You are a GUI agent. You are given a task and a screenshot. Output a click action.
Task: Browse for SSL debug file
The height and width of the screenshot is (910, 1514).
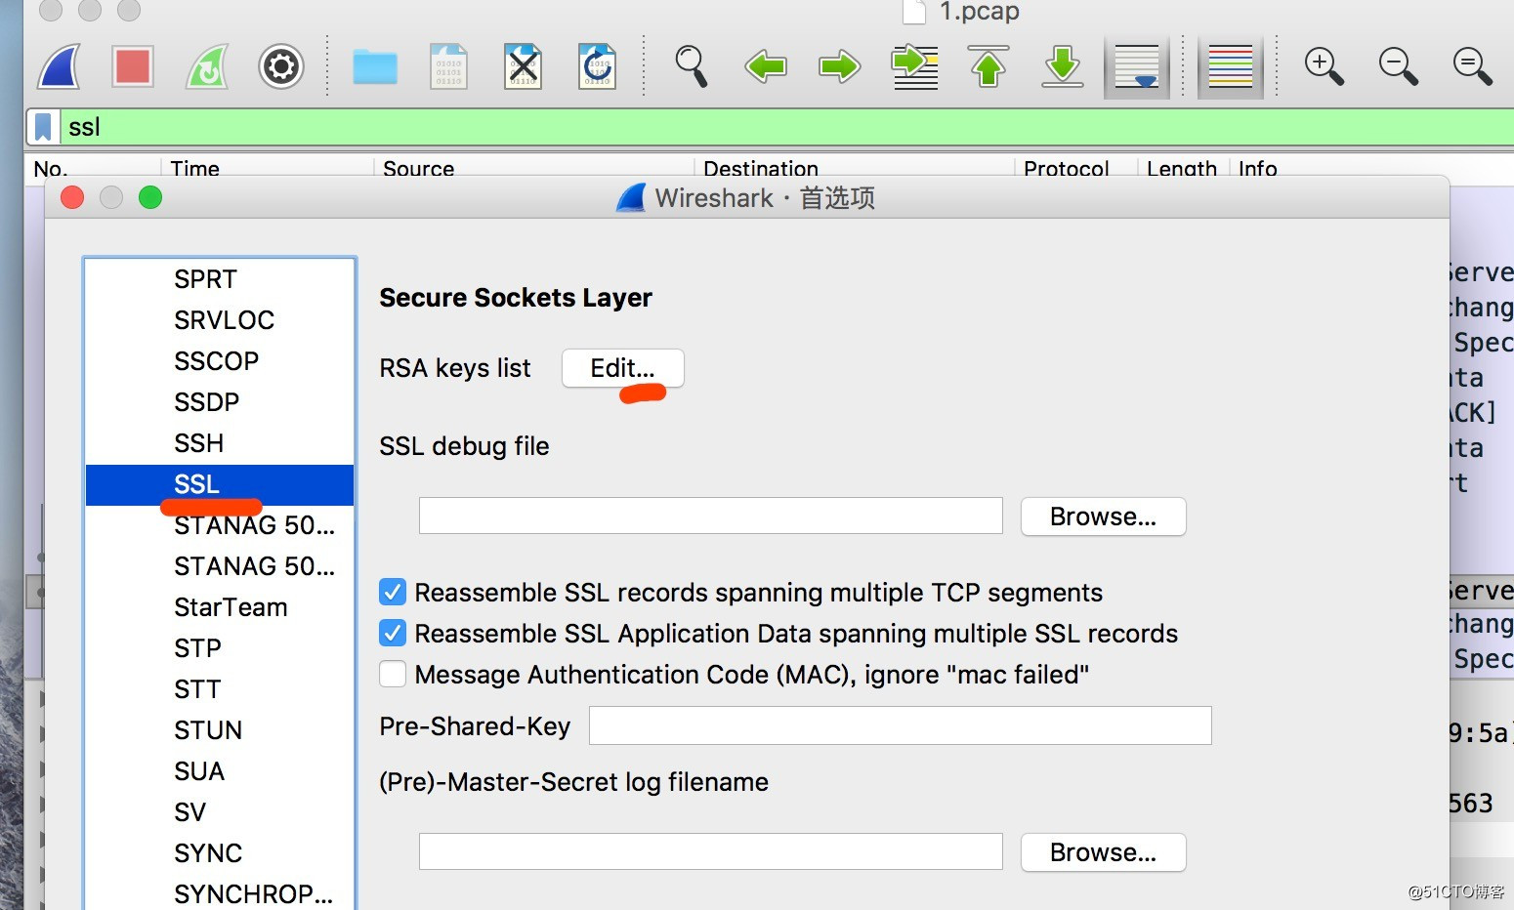[1103, 517]
